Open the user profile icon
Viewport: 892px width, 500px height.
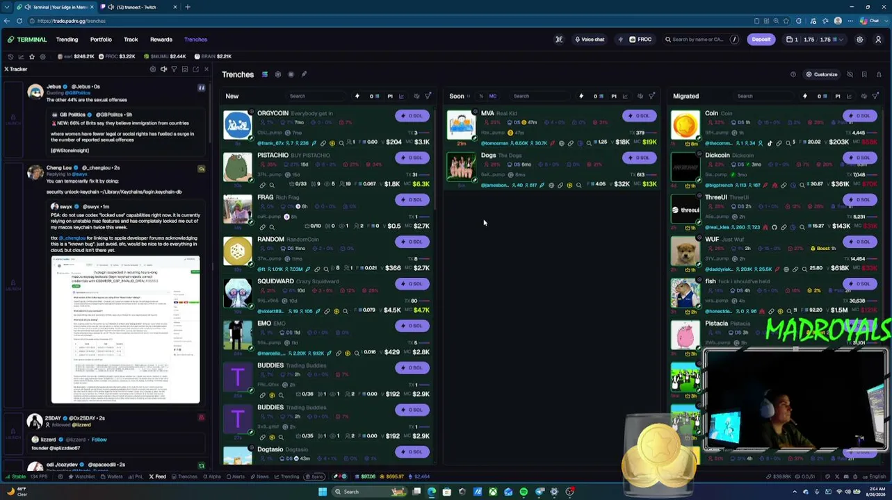878,40
